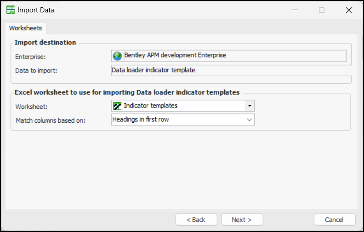Close the Import Data dialog
Image resolution: width=364 pixels, height=232 pixels.
(349, 10)
